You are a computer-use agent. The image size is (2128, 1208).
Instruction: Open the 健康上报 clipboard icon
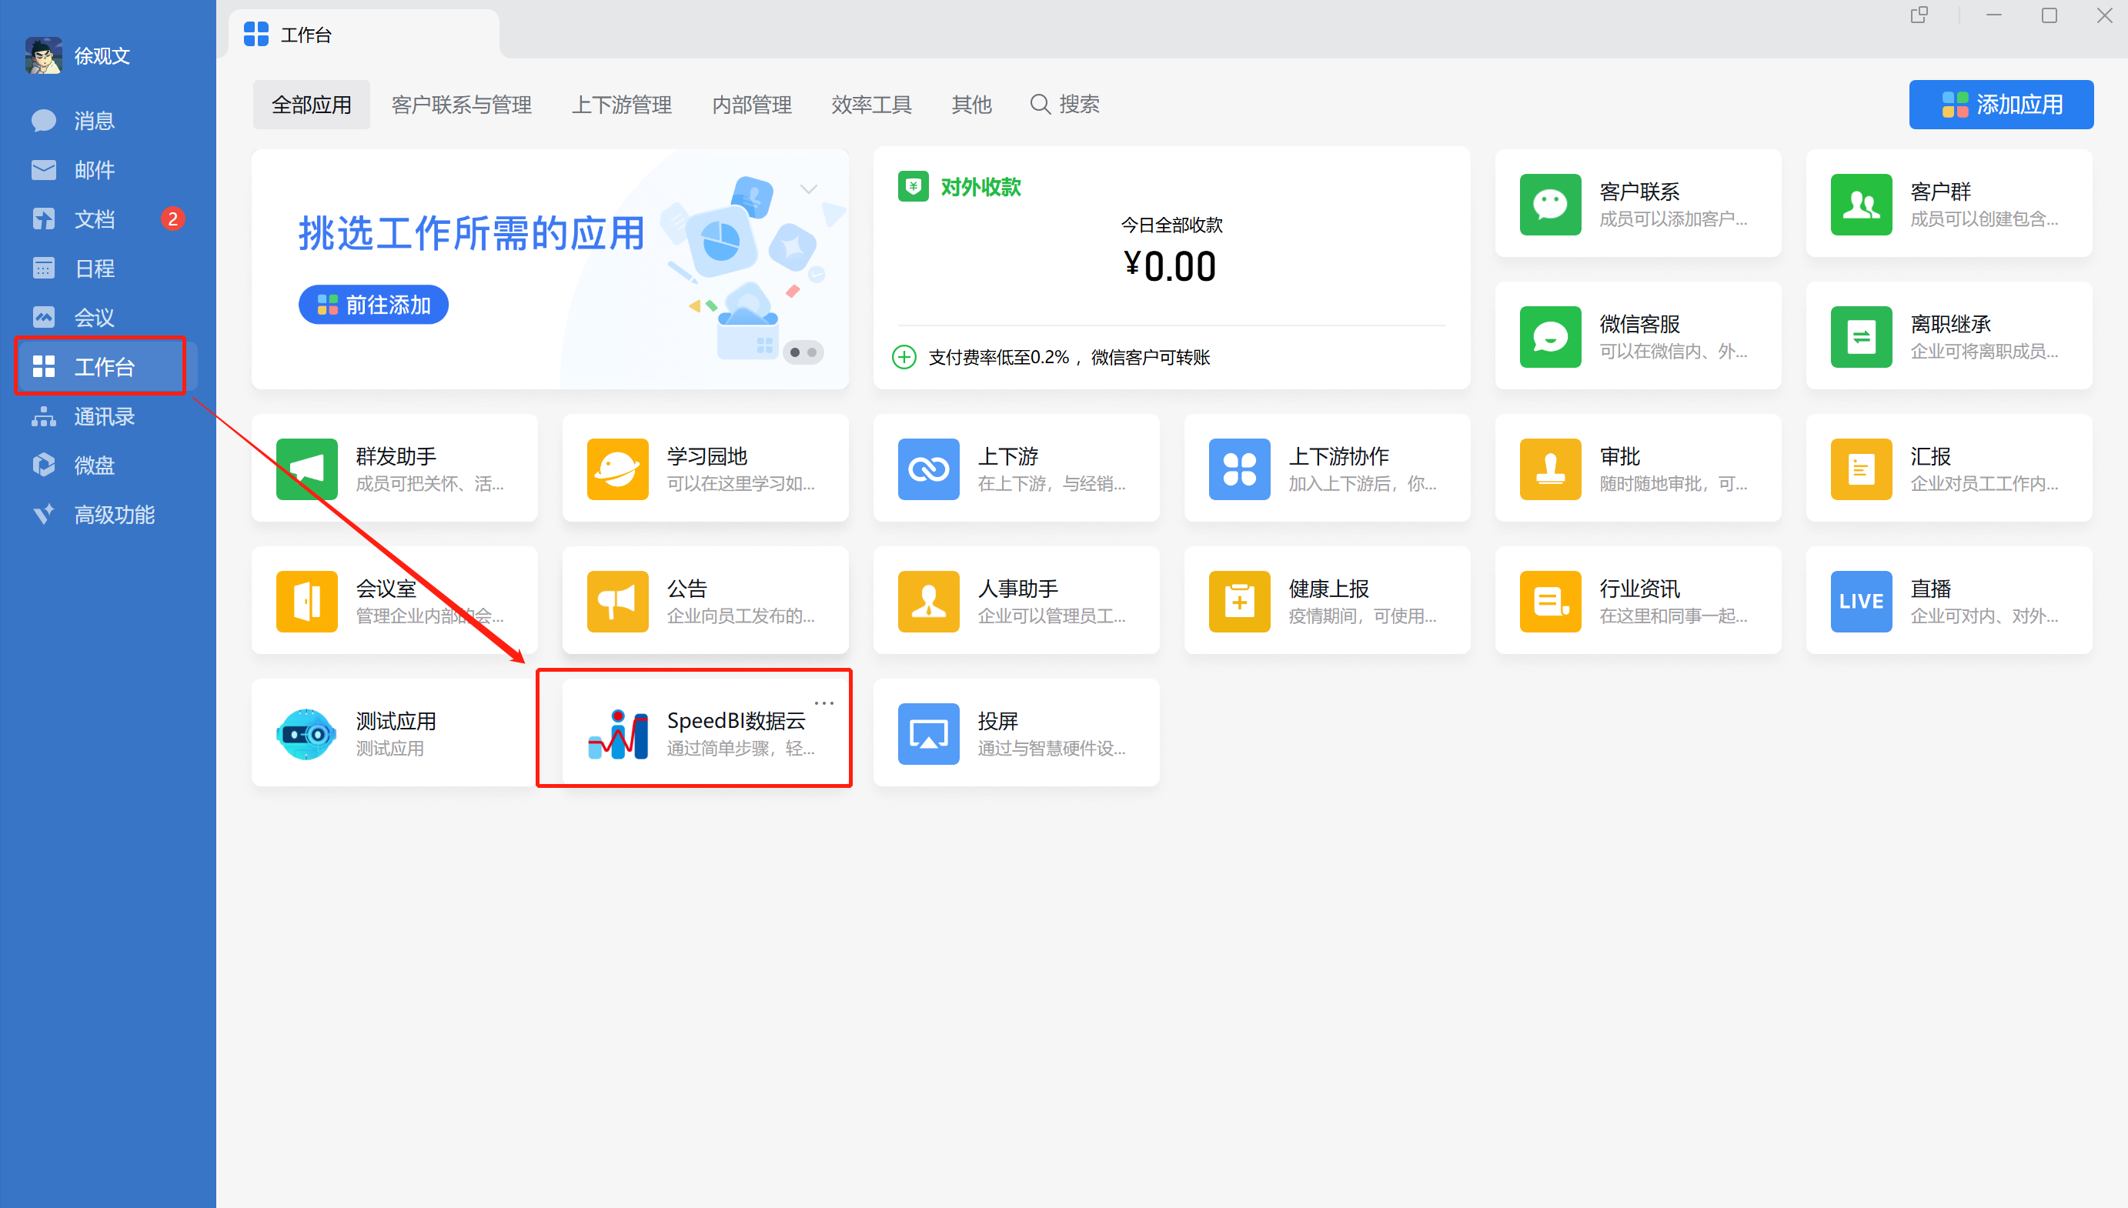tap(1239, 602)
